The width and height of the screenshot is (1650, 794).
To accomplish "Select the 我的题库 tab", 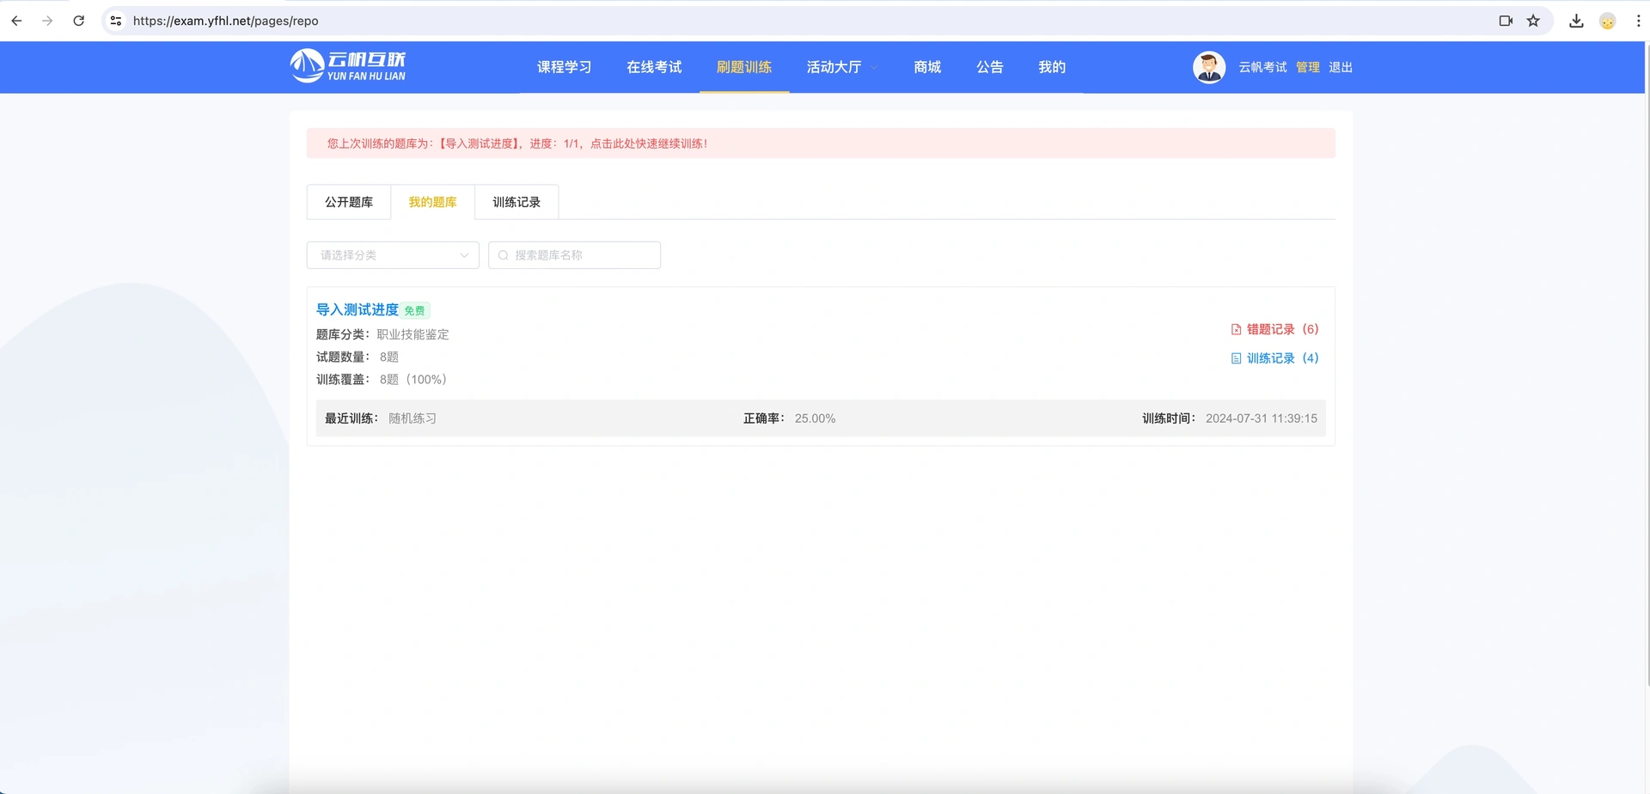I will pyautogui.click(x=432, y=202).
